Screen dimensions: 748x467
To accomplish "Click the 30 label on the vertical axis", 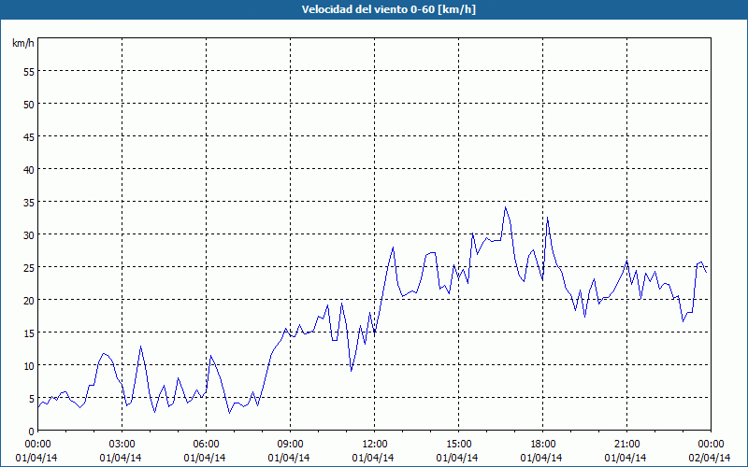I will (x=29, y=235).
